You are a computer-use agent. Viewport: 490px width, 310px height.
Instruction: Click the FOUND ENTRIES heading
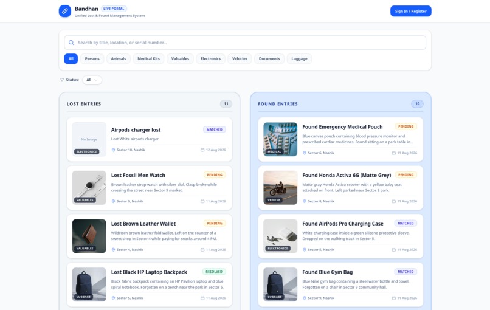[x=278, y=104]
